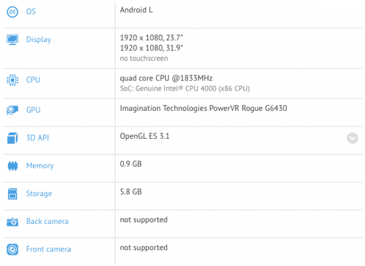The width and height of the screenshot is (365, 266).
Task: Select the Front camera label
Action: click(x=49, y=249)
